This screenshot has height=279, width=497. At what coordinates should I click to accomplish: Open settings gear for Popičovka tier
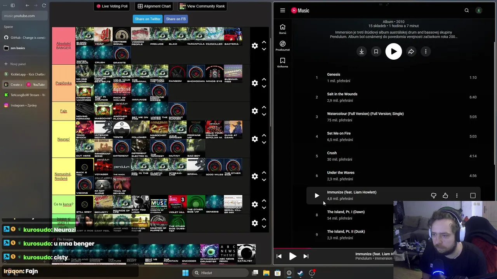coord(255,83)
